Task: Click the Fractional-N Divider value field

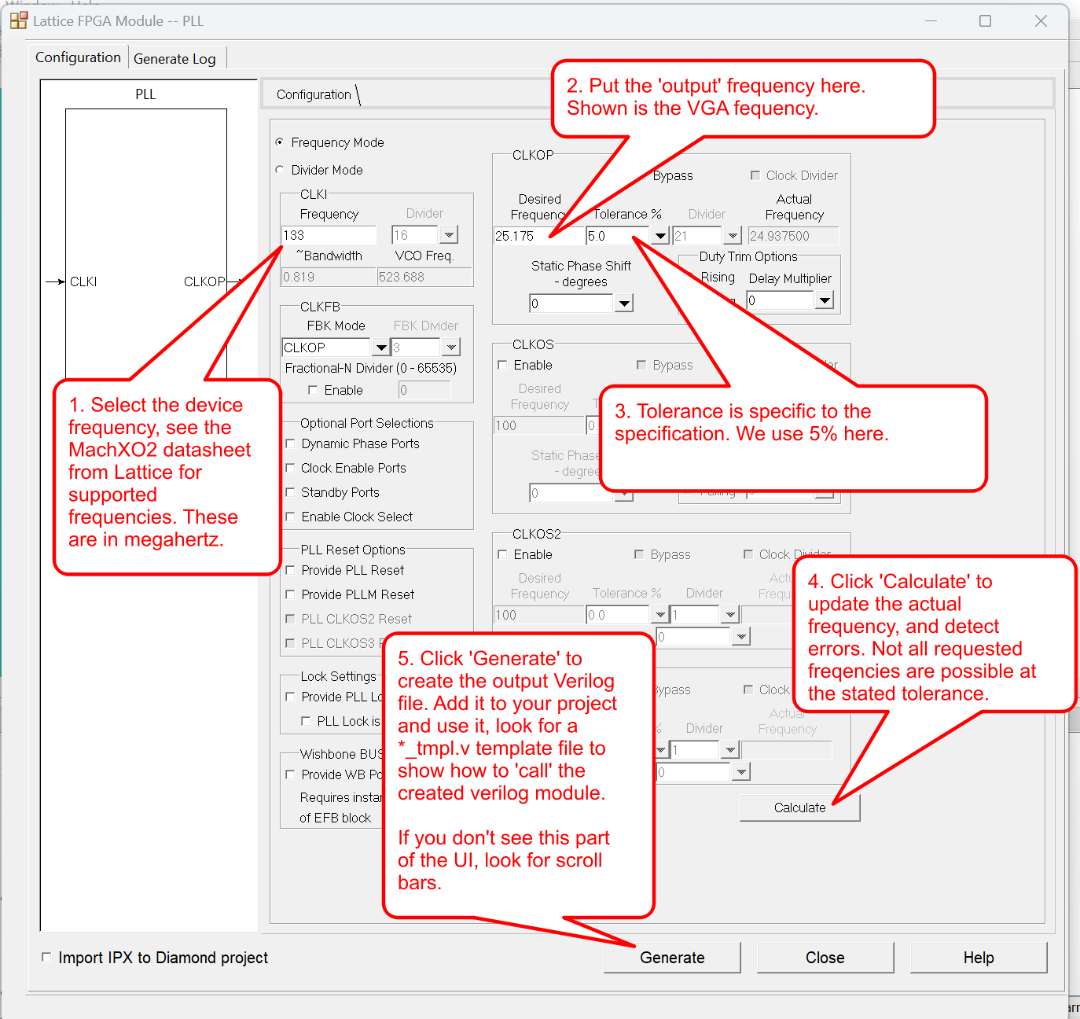Action: click(424, 390)
